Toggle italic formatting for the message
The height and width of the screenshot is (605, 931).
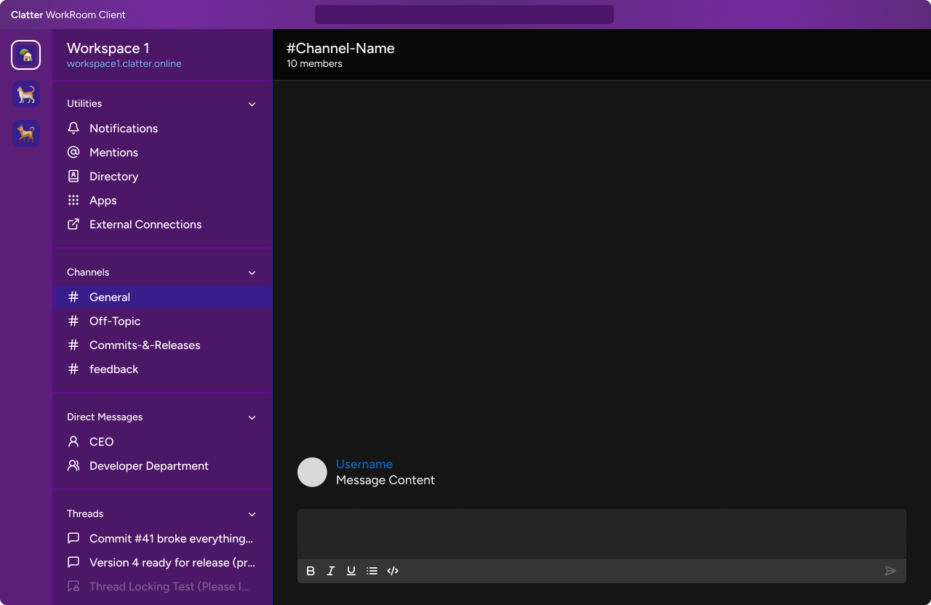[331, 571]
